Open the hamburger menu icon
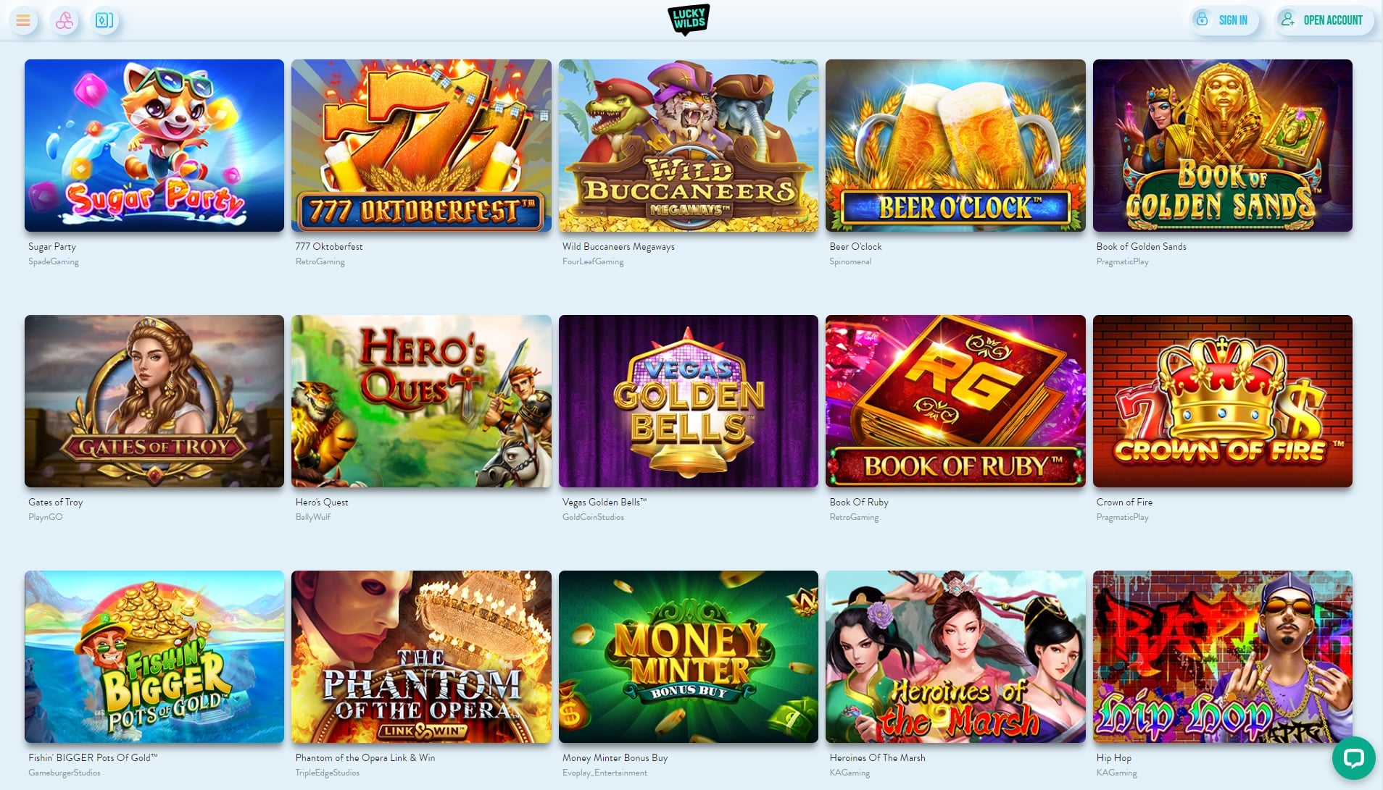The image size is (1383, 790). [x=23, y=20]
